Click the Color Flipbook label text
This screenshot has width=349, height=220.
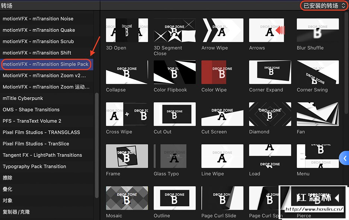pyautogui.click(x=170, y=90)
